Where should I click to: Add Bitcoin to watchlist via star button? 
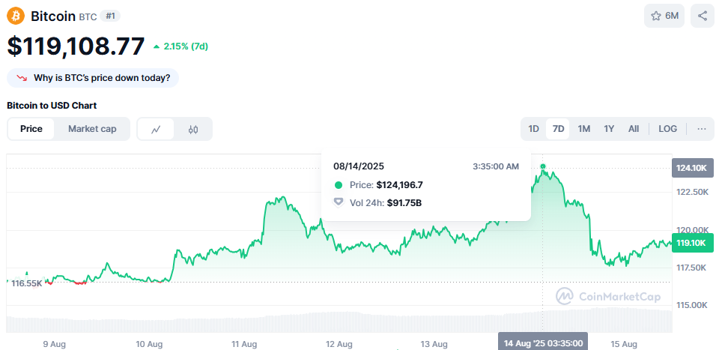[x=664, y=16]
